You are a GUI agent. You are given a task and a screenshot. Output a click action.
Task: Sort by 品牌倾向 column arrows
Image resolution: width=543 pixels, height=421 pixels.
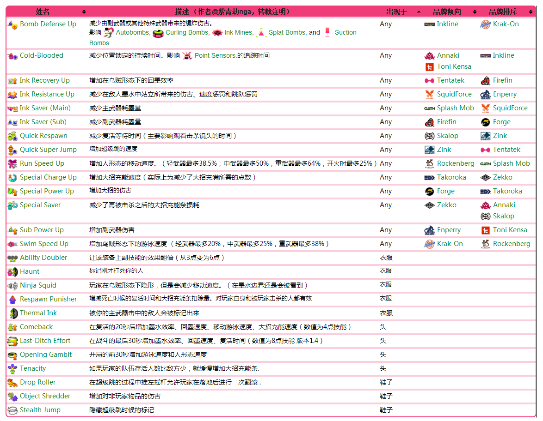click(x=475, y=12)
